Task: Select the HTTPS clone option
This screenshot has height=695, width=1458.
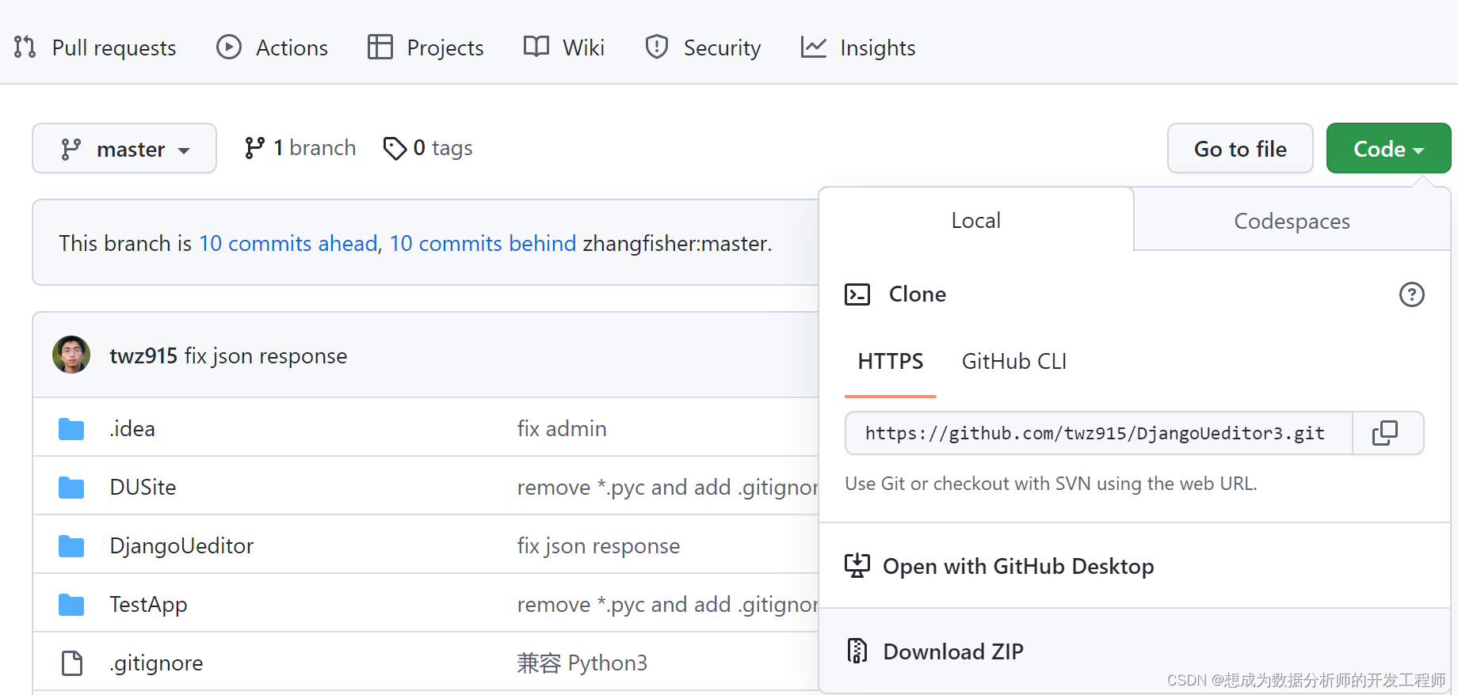Action: pyautogui.click(x=891, y=362)
